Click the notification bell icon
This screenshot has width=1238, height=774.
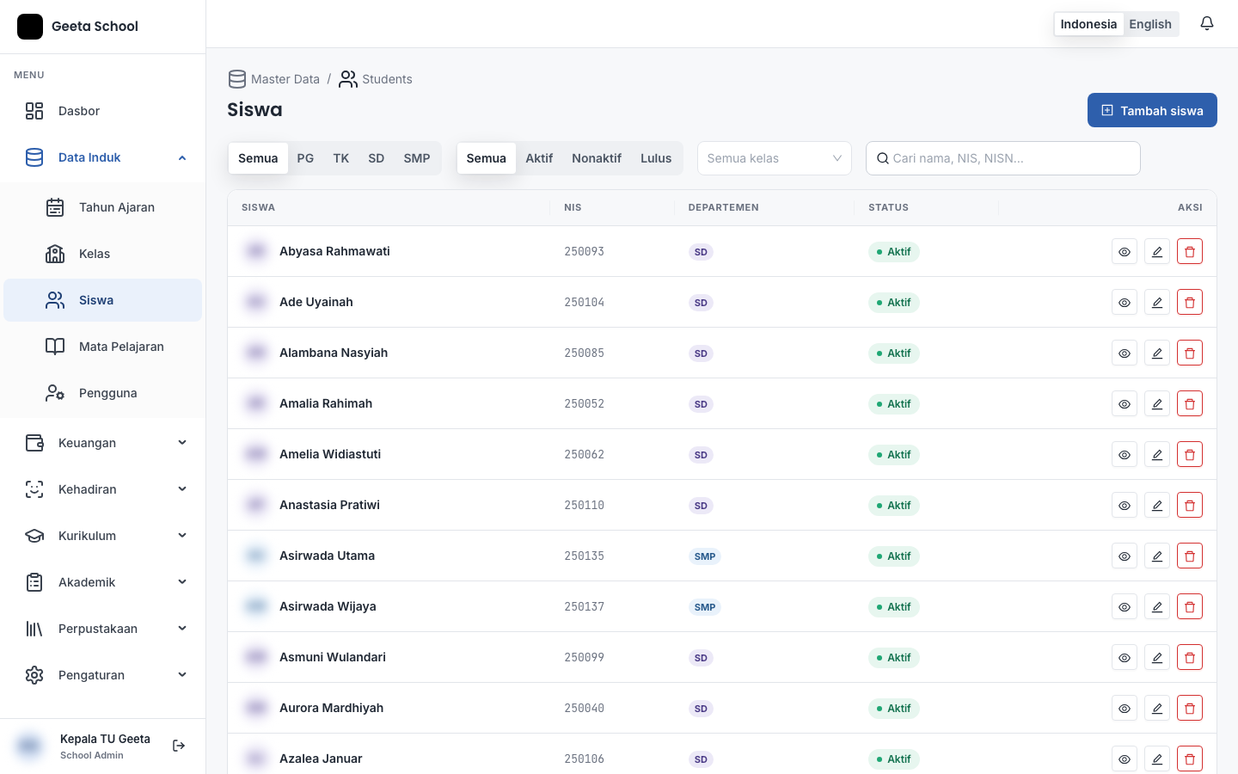click(x=1207, y=23)
